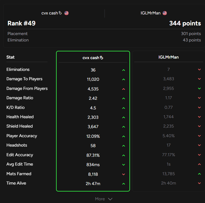Screen dimensions: 205x203
Task: Click the Rank #49 heading
Action: coord(22,23)
